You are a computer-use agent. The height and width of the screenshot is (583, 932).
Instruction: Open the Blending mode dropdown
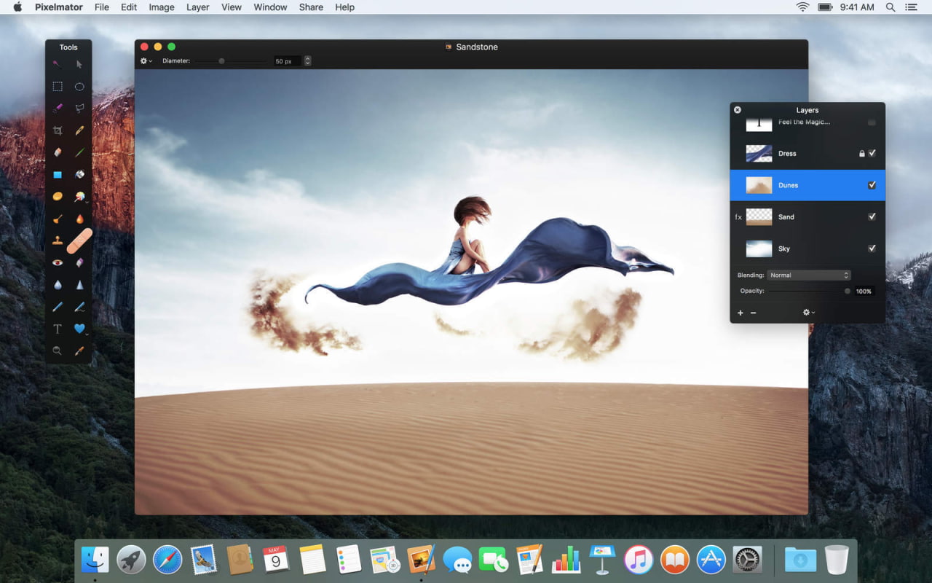[809, 275]
